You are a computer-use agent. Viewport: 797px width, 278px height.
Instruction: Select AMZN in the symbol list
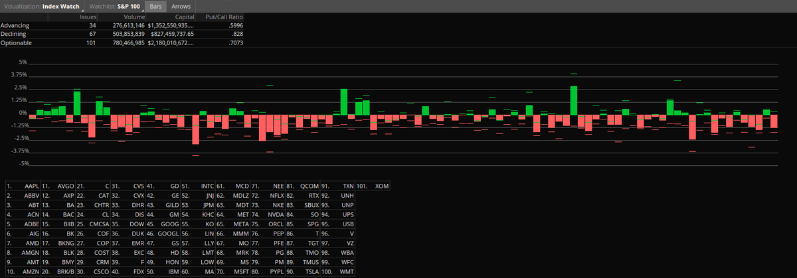point(32,271)
